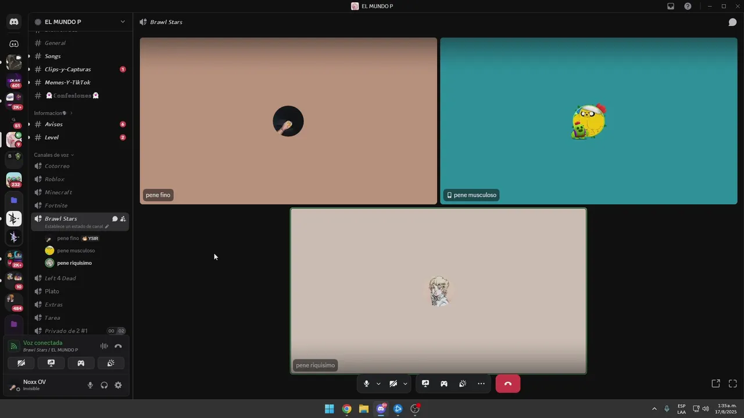Turn on camera in call controls bar
This screenshot has height=418, width=744.
(x=393, y=384)
